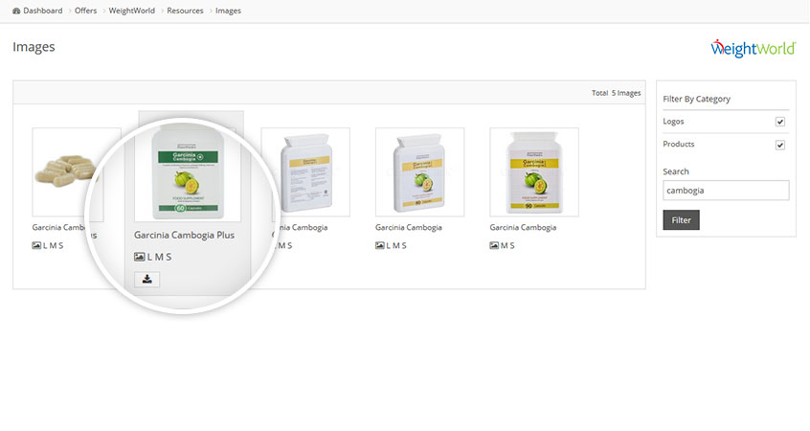
Task: Click image icon beside M S sizes
Action: (x=494, y=245)
